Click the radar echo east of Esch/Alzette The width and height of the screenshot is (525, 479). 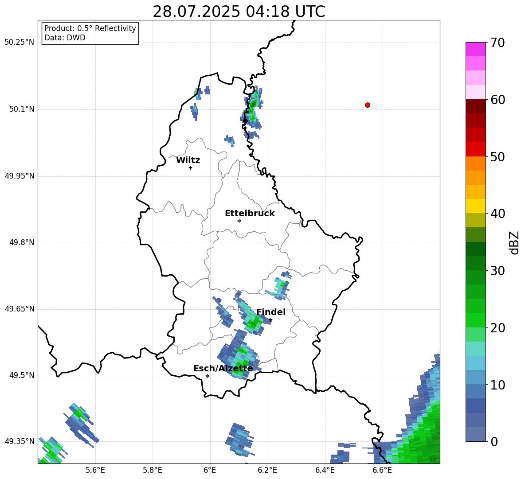[x=239, y=354]
